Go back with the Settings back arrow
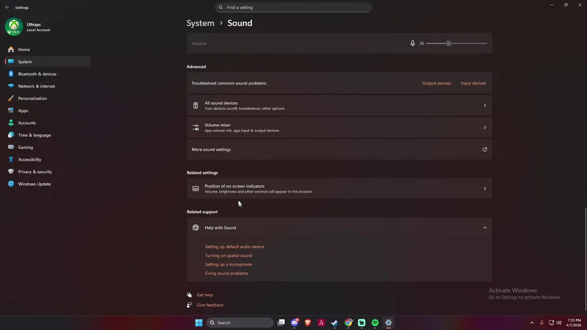The width and height of the screenshot is (587, 330). pos(7,7)
